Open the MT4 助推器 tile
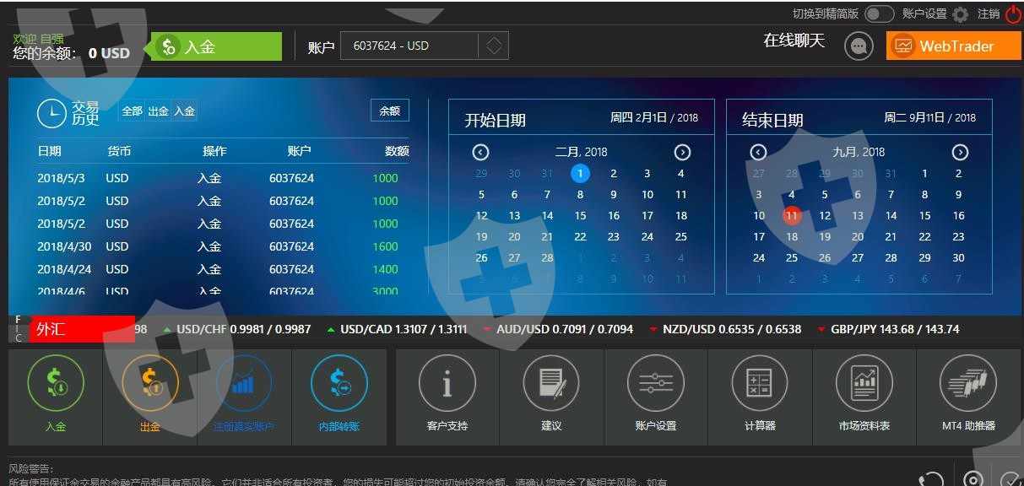This screenshot has width=1024, height=486. coord(968,397)
